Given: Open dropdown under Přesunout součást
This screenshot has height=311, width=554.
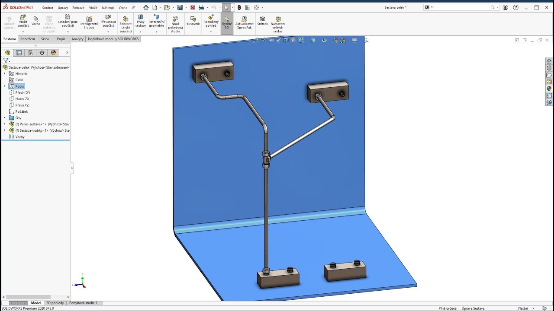Looking at the screenshot, I should [108, 32].
